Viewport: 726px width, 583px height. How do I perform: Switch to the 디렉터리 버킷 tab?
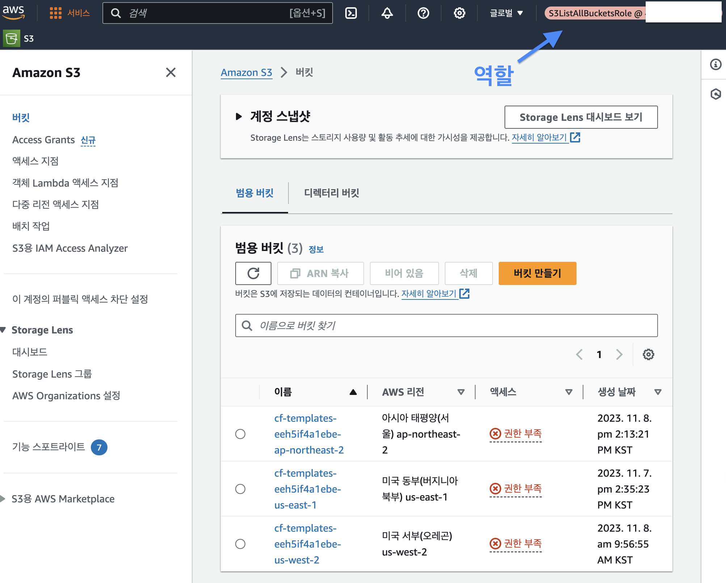click(331, 193)
